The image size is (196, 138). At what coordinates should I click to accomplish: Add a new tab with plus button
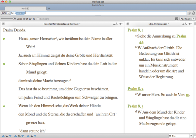(x=49, y=8)
